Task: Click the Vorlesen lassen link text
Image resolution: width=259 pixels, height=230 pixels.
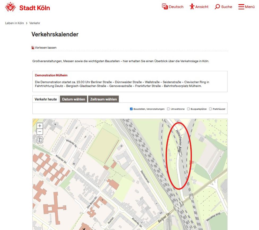Action: pos(46,48)
